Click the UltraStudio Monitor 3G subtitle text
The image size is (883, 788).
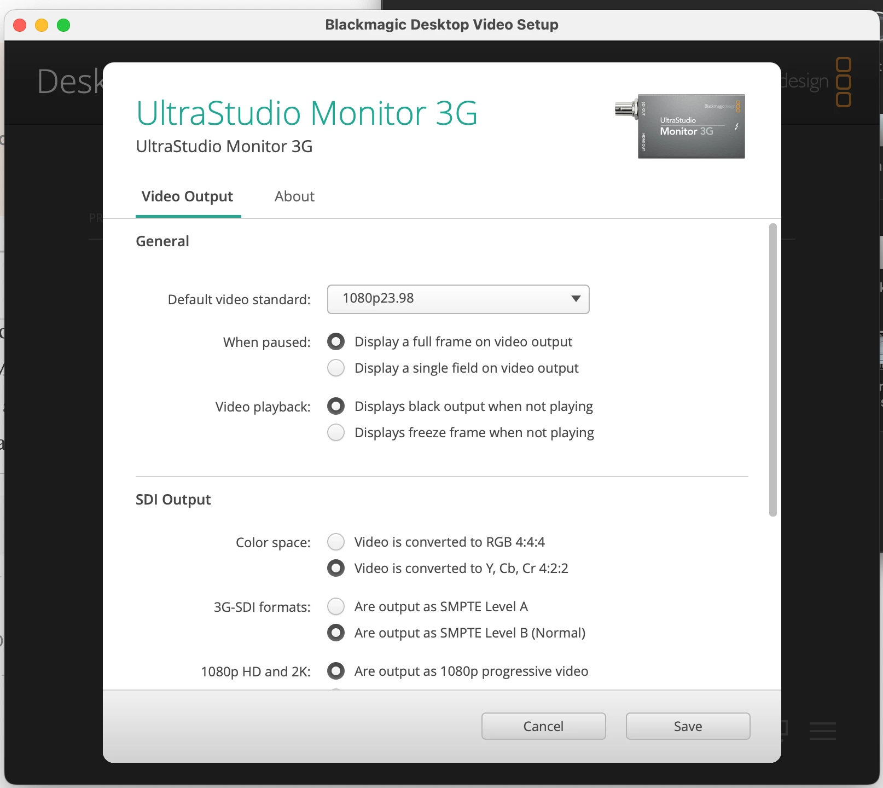click(224, 147)
